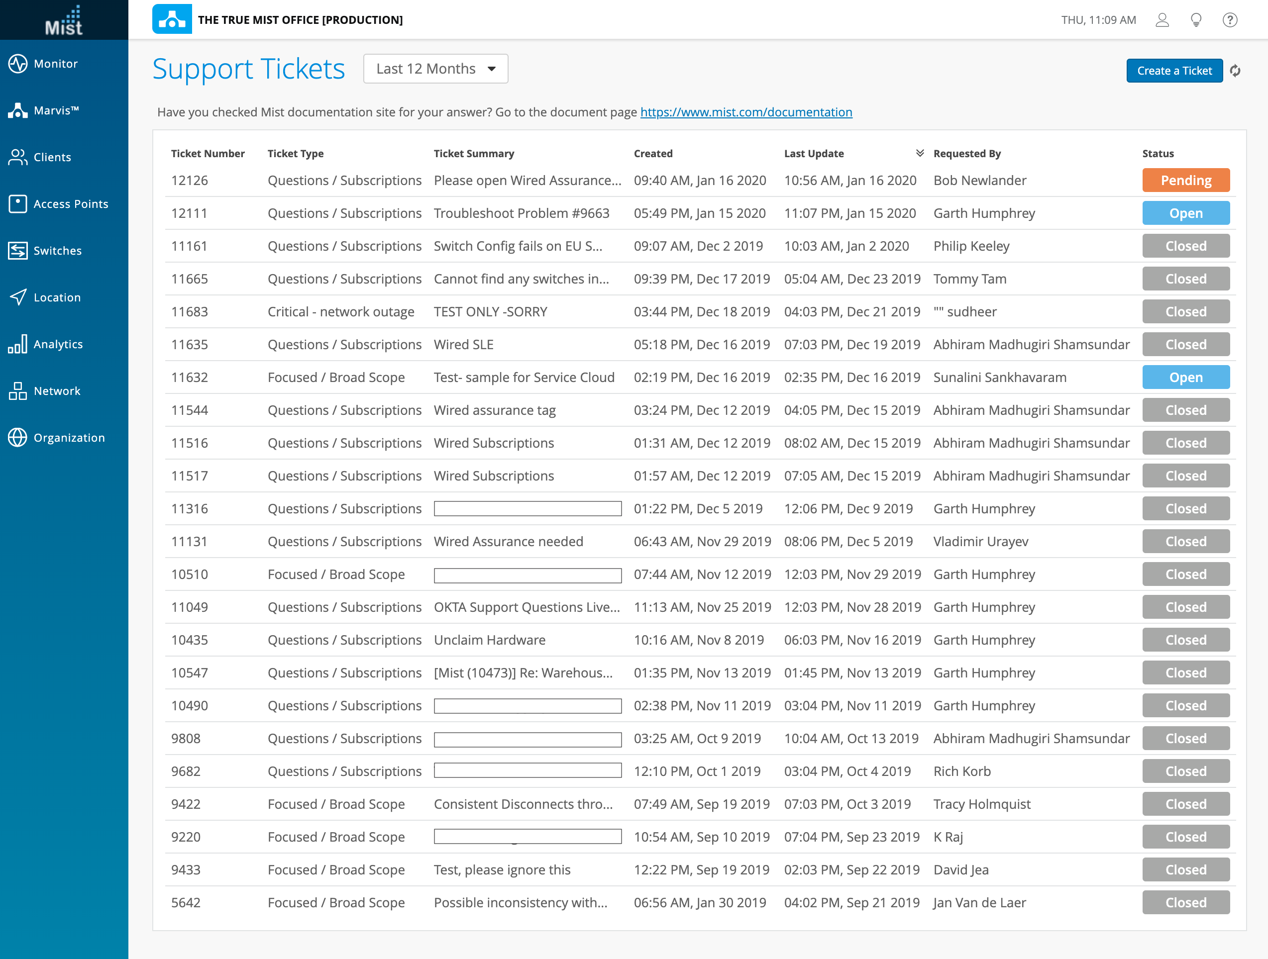Open the help question mark icon
Viewport: 1268px width, 959px height.
1230,20
